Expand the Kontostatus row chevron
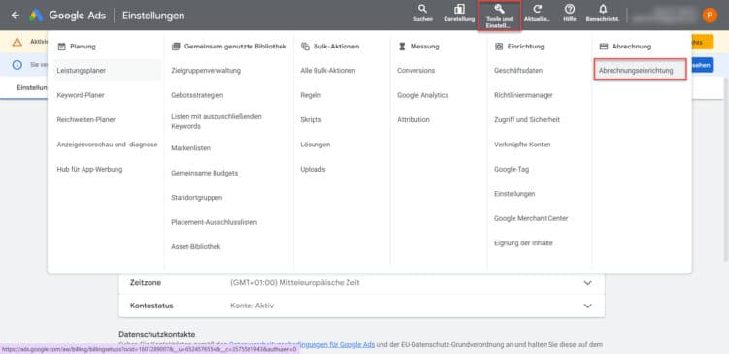 click(587, 306)
